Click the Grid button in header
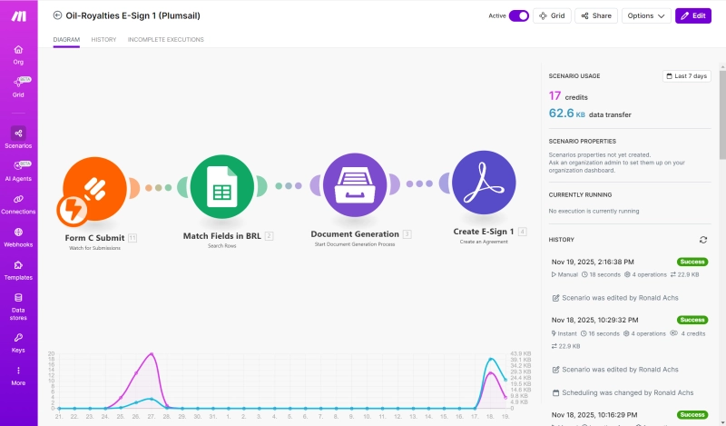 [552, 15]
